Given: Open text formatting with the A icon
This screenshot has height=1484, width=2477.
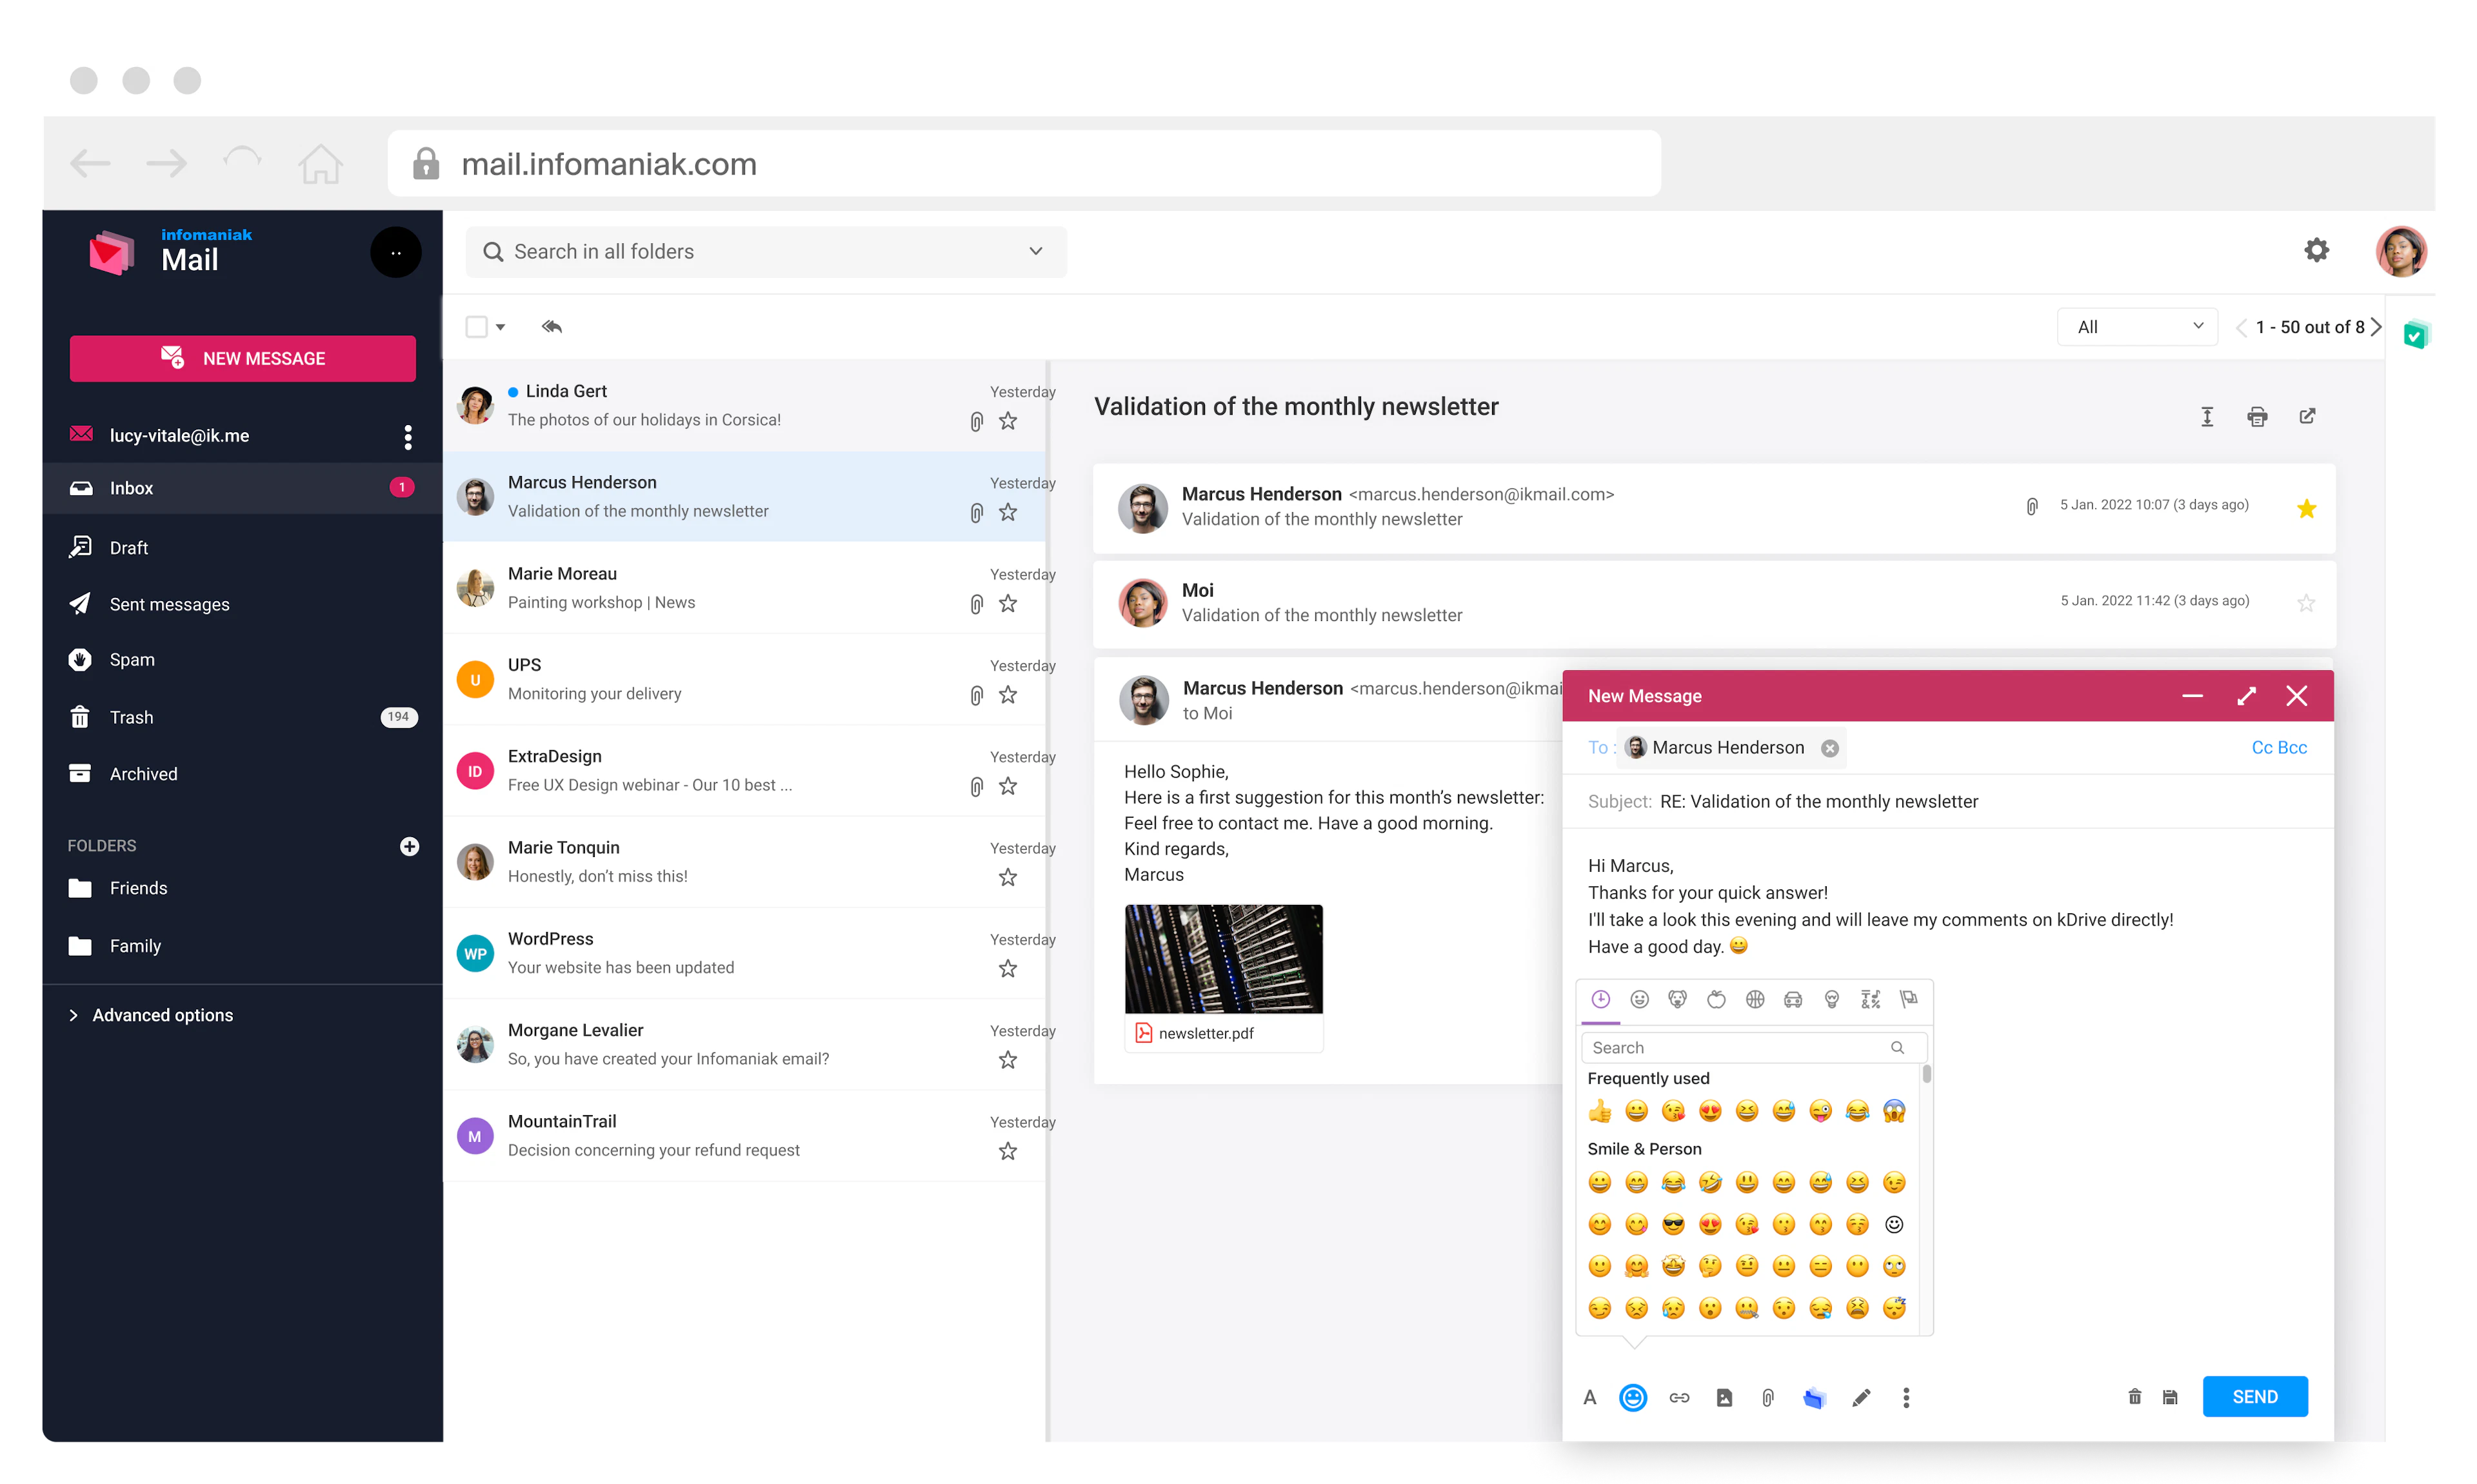Looking at the screenshot, I should point(1590,1397).
